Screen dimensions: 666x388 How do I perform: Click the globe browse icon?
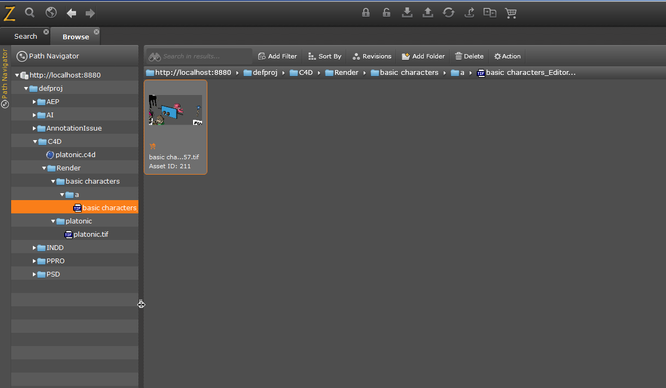[51, 12]
